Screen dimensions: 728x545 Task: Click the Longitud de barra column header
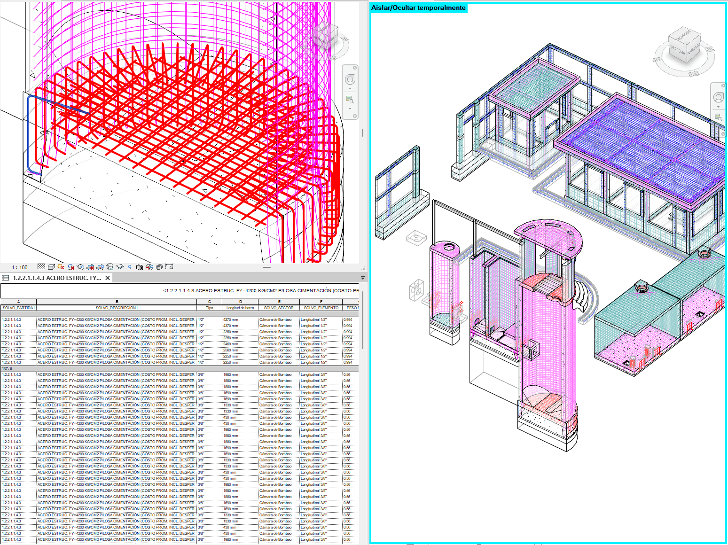point(240,308)
